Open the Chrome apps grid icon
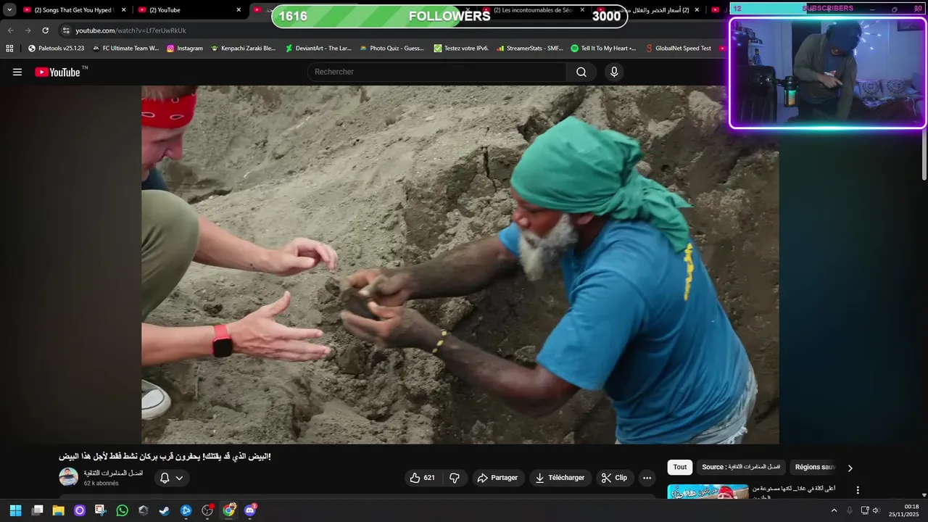 [x=9, y=49]
